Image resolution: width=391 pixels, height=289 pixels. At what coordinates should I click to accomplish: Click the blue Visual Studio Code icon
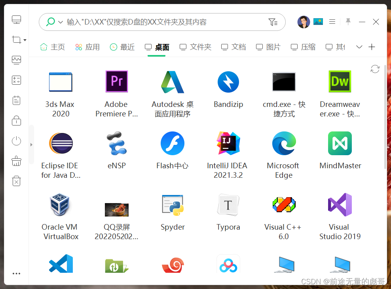61,264
